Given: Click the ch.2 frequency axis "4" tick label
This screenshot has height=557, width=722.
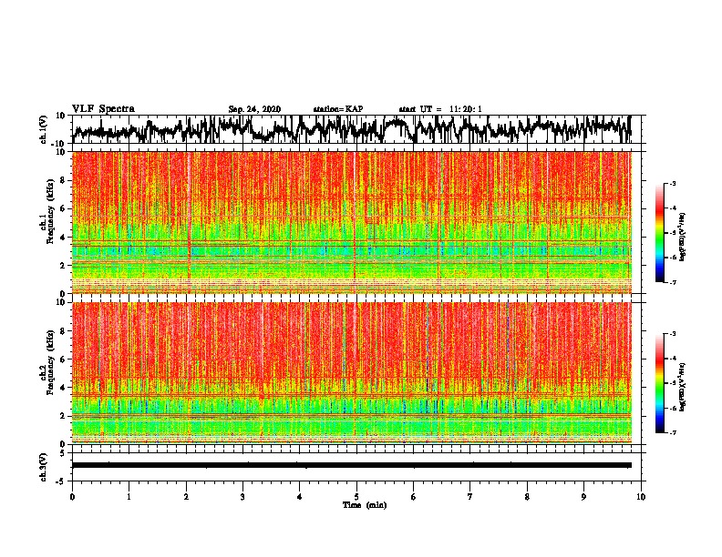Looking at the screenshot, I should (x=63, y=388).
